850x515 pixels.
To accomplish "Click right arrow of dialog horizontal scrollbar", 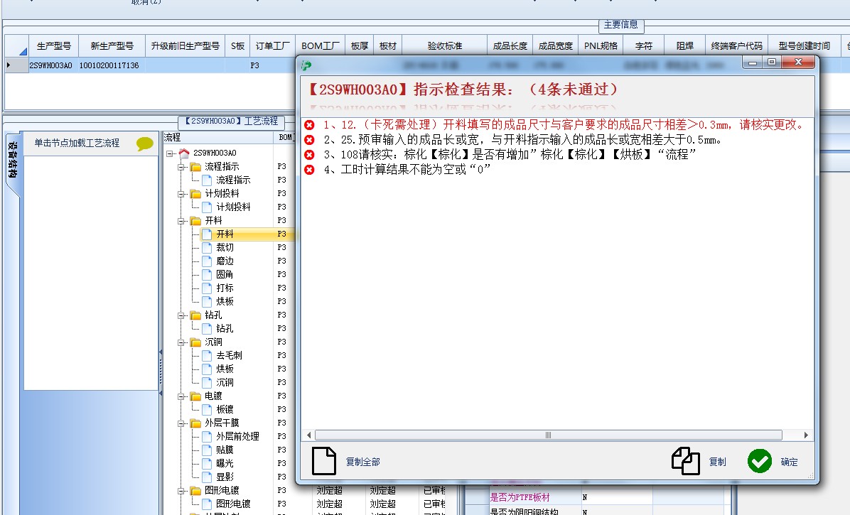I will [806, 435].
